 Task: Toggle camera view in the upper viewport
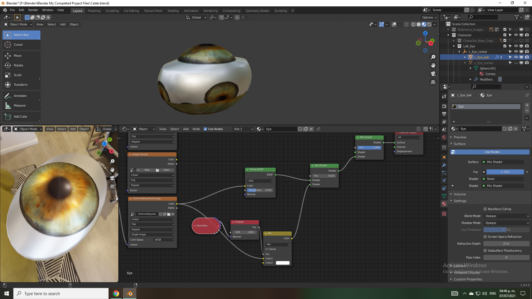(x=433, y=74)
